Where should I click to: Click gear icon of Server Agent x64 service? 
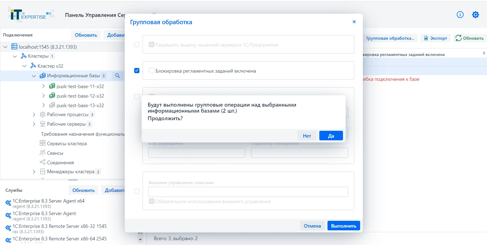[x=8, y=203]
